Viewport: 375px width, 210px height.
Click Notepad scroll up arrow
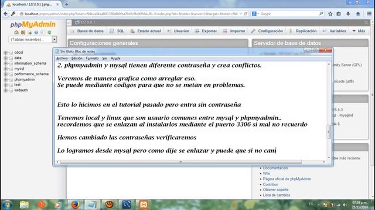(x=329, y=64)
